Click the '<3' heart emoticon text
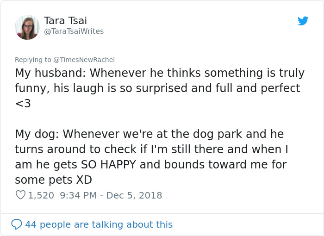 point(23,104)
